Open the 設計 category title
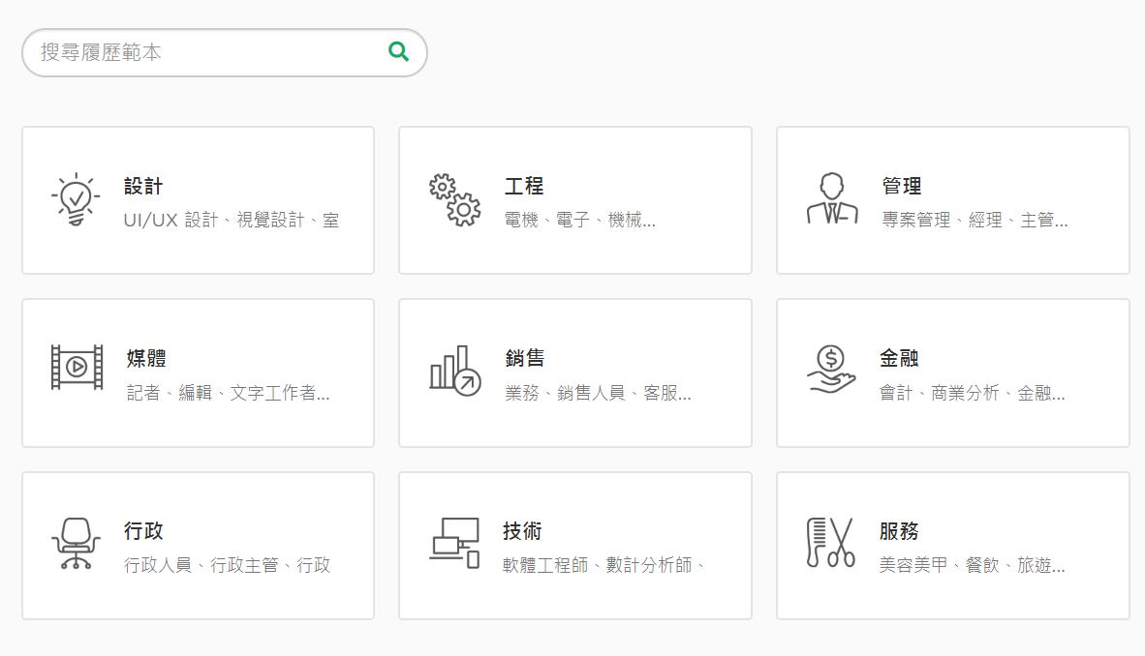This screenshot has width=1145, height=656. tap(143, 186)
